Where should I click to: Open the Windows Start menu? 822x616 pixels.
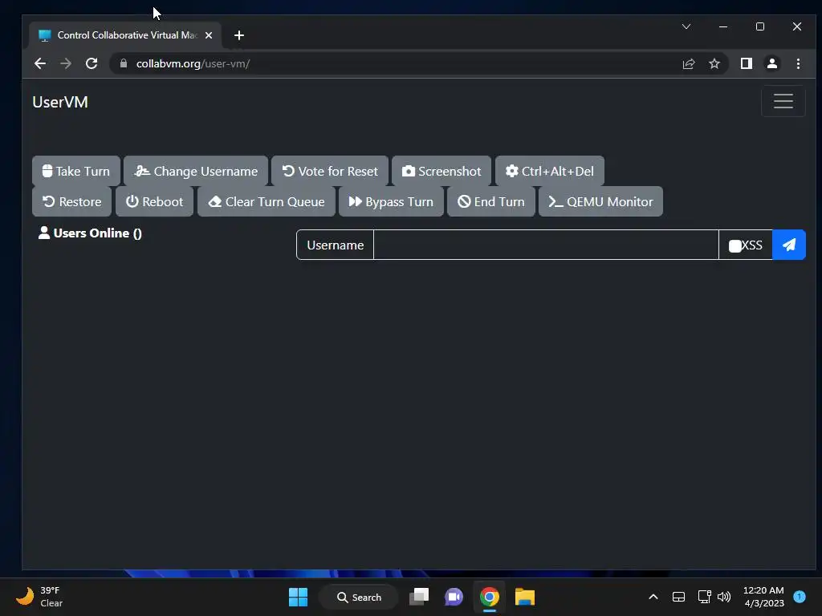coord(299,597)
